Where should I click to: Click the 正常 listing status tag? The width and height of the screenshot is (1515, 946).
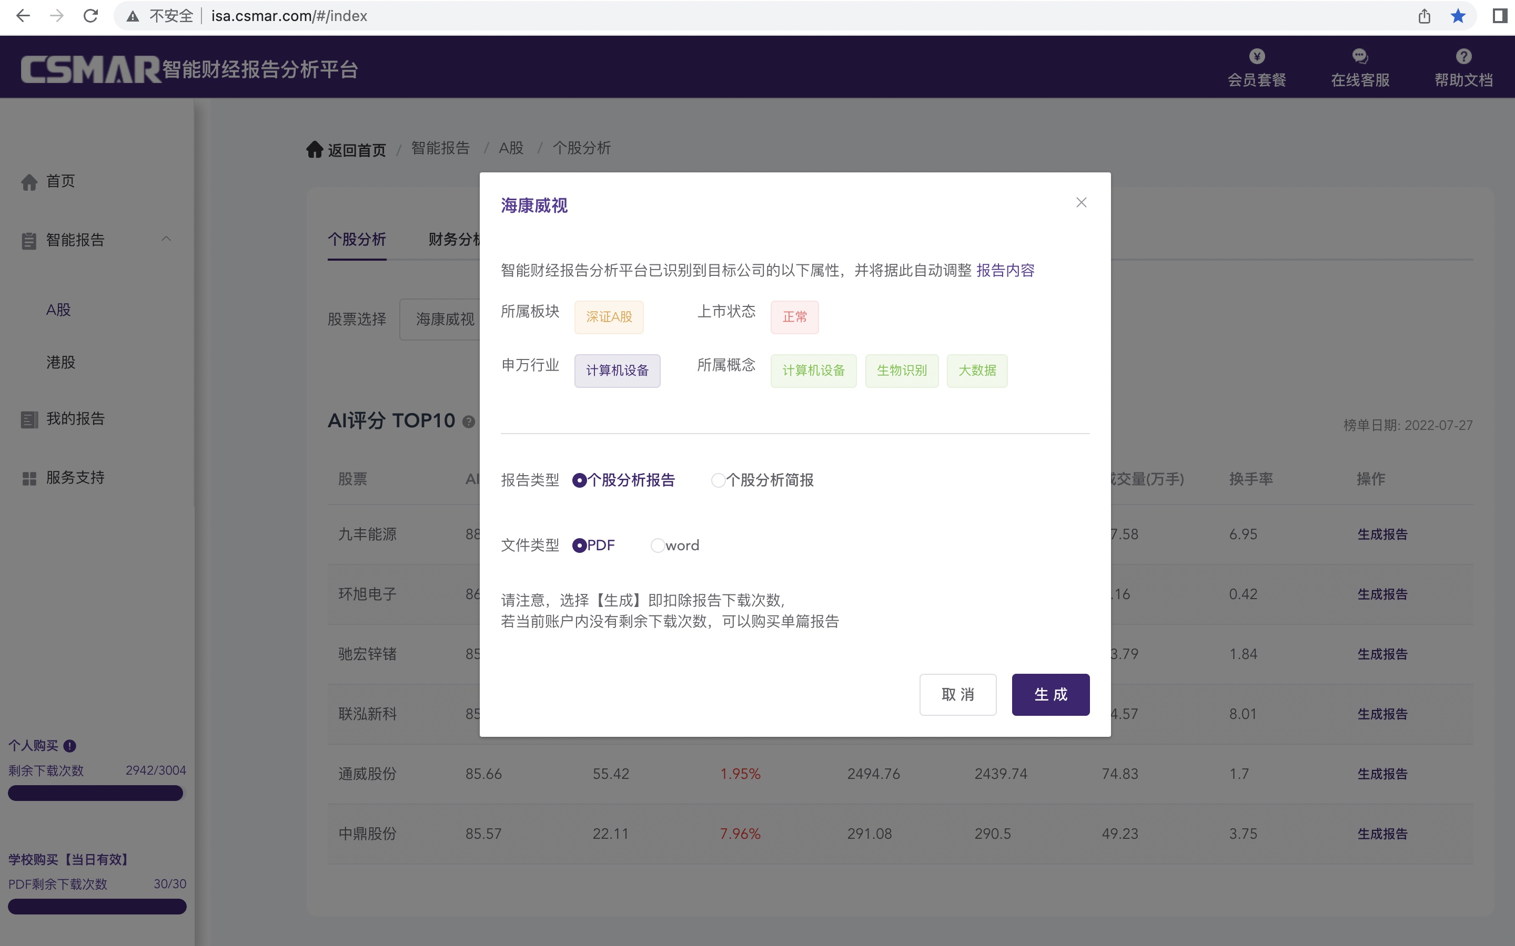(794, 317)
